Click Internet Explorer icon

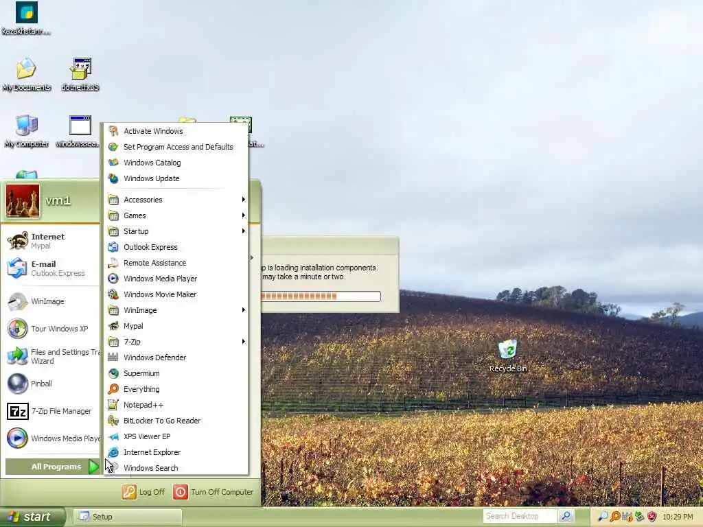113,452
